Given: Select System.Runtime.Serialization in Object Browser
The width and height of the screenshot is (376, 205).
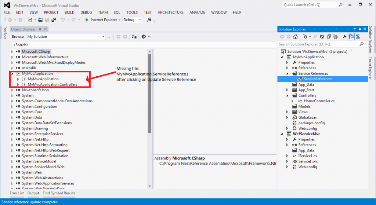Looking at the screenshot, I should click(x=45, y=156).
